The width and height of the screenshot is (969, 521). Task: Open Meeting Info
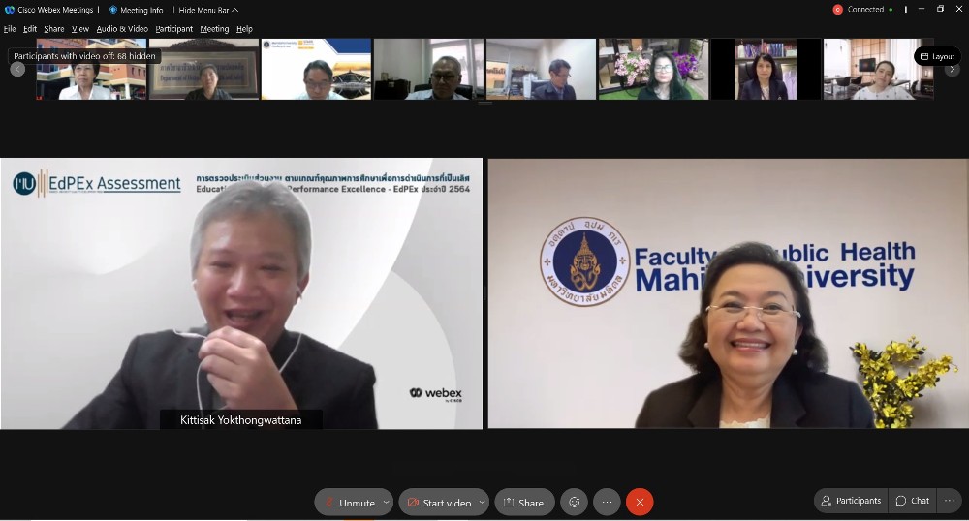coord(136,10)
